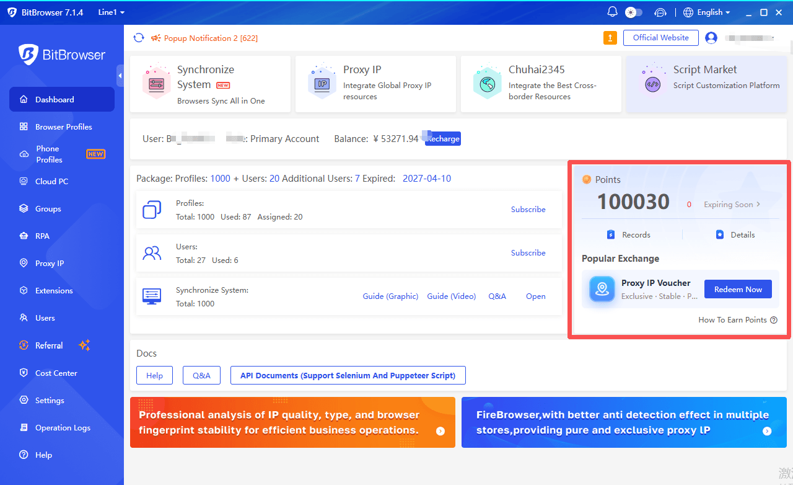Click the Operation Logs icon in sidebar
This screenshot has width=793, height=485.
(24, 427)
